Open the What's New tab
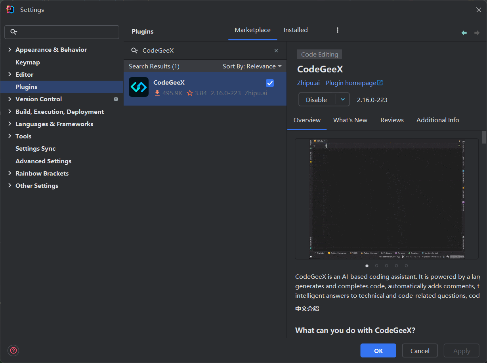Image resolution: width=487 pixels, height=363 pixels. click(350, 120)
